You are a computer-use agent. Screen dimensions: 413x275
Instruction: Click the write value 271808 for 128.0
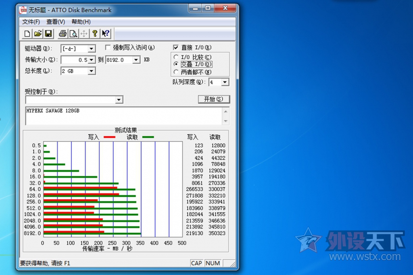(194, 196)
